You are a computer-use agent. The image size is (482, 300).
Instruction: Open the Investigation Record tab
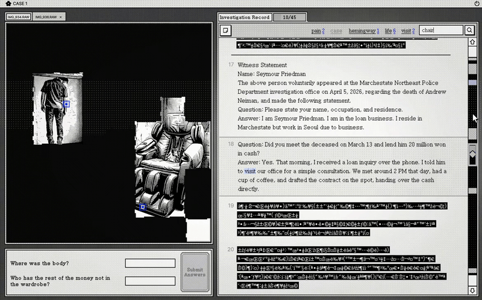coord(245,17)
